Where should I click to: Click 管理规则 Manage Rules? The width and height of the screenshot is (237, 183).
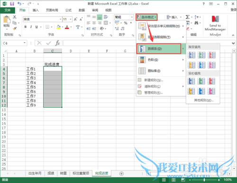(161, 92)
